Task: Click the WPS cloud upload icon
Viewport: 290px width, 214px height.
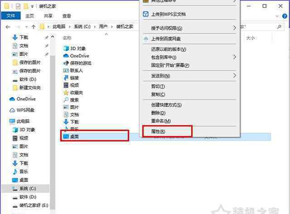Action: pyautogui.click(x=146, y=14)
